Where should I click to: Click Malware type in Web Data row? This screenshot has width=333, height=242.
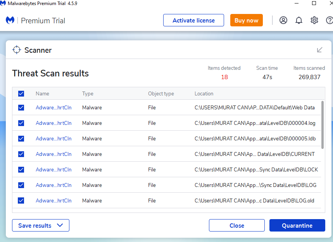pyautogui.click(x=92, y=107)
